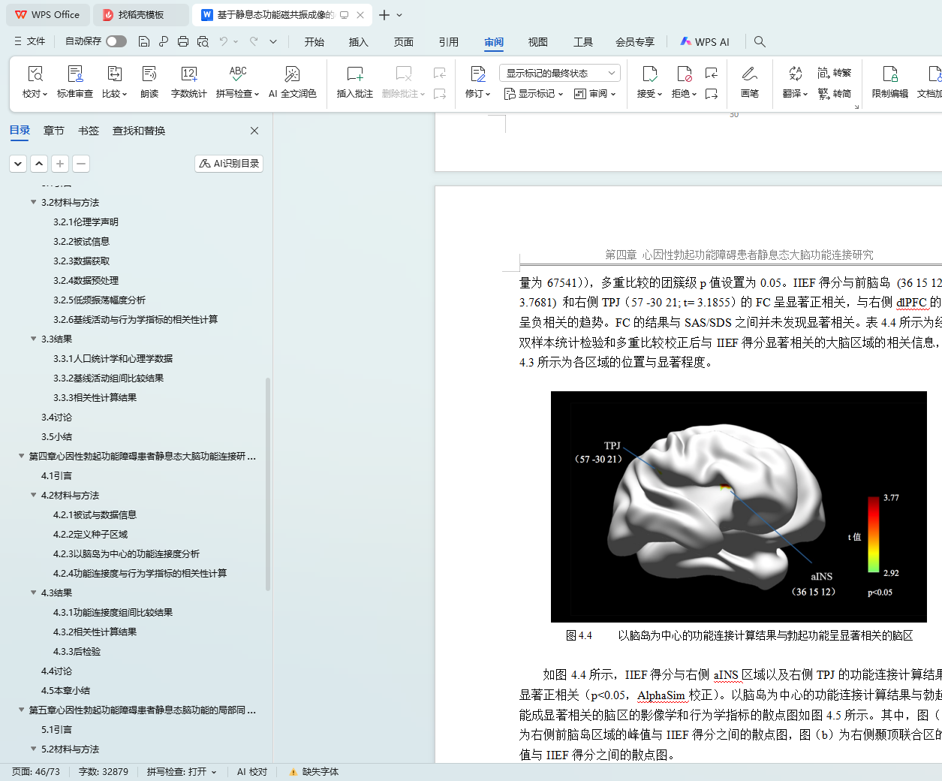
Task: Jump to heading 4.3.2相关性计算结果
Action: (95, 632)
